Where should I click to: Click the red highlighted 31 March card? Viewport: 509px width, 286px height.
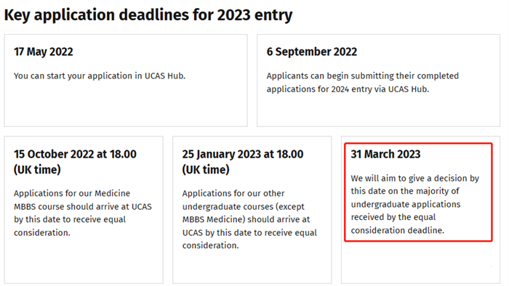tap(418, 192)
